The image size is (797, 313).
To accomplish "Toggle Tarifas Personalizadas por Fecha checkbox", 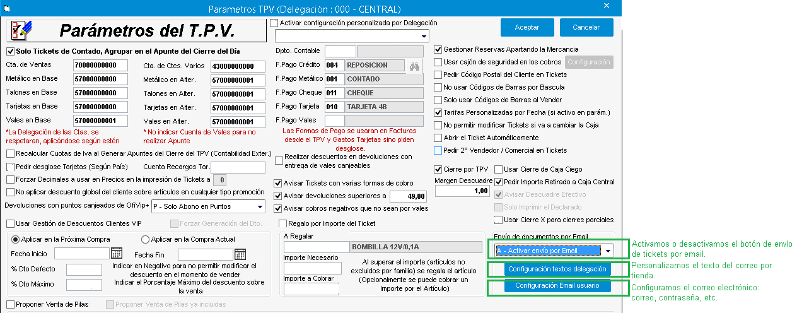I will point(438,112).
